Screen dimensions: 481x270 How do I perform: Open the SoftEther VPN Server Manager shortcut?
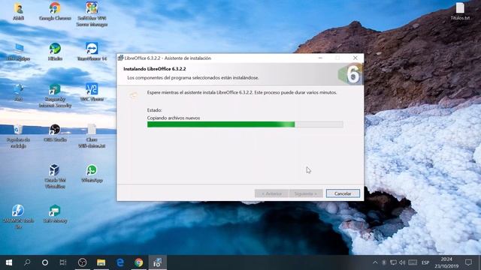[92, 14]
